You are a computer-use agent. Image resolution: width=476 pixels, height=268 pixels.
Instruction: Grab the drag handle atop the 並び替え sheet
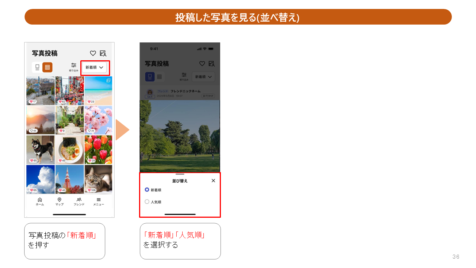click(180, 174)
